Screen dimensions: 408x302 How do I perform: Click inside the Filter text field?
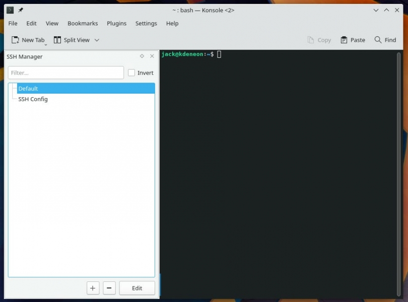(65, 72)
